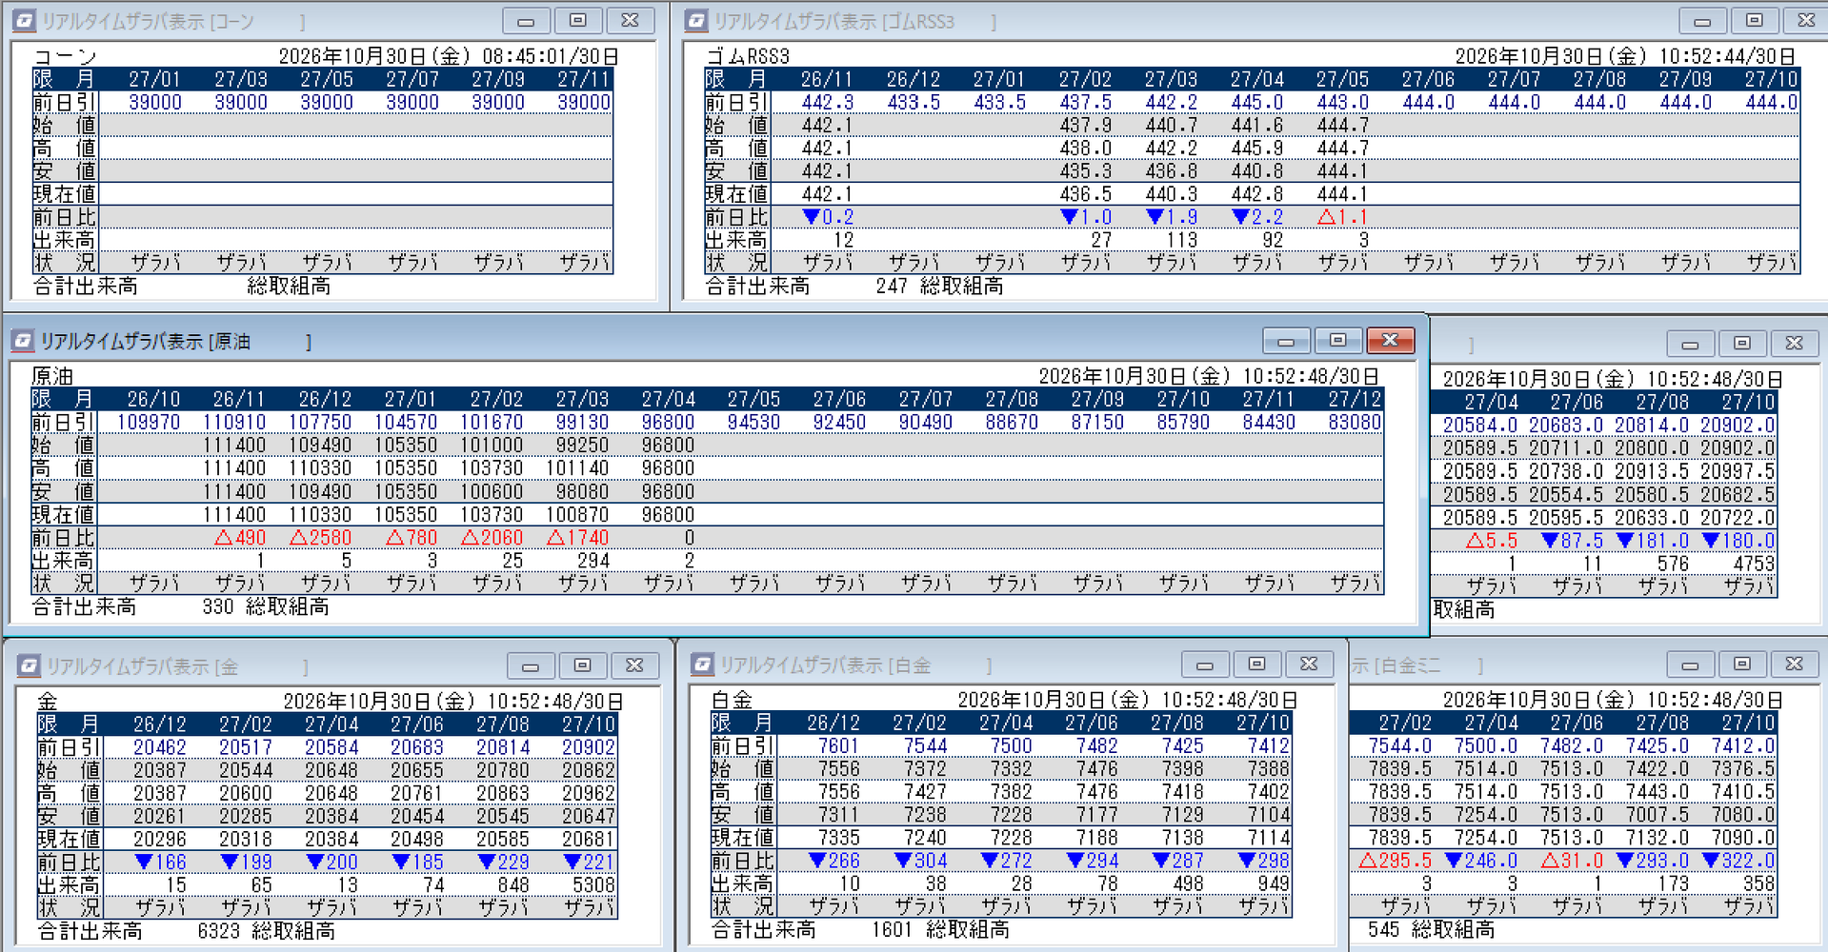Select 109970 in the 原油 前日引 row
The height and width of the screenshot is (952, 1828).
coord(149,422)
